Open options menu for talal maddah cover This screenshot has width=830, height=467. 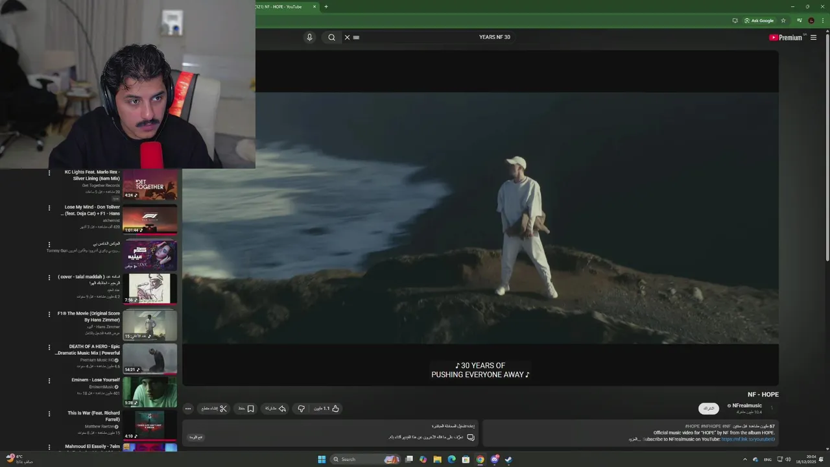(x=49, y=278)
